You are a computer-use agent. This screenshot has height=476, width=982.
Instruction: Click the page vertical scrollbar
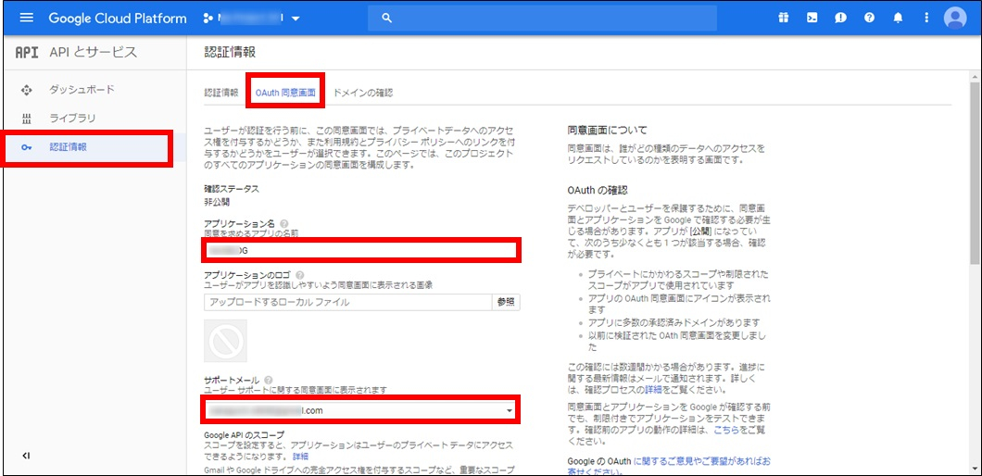point(975,172)
